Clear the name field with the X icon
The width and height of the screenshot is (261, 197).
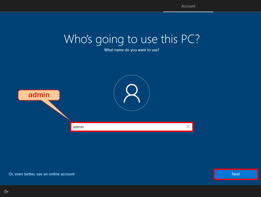[188, 127]
